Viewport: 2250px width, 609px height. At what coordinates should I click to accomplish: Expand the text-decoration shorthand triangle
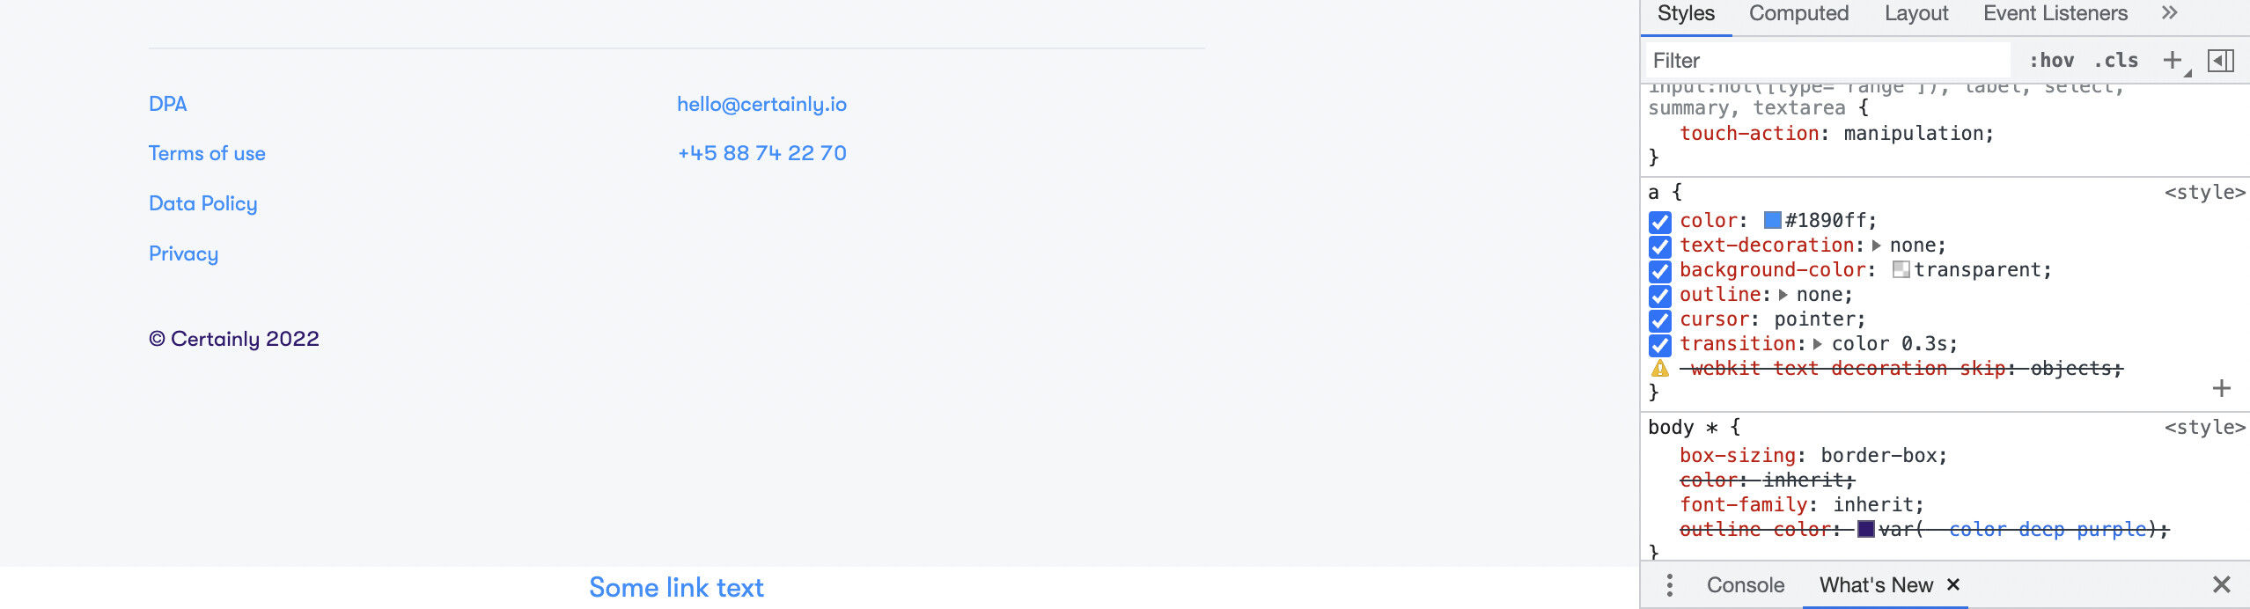click(1876, 246)
